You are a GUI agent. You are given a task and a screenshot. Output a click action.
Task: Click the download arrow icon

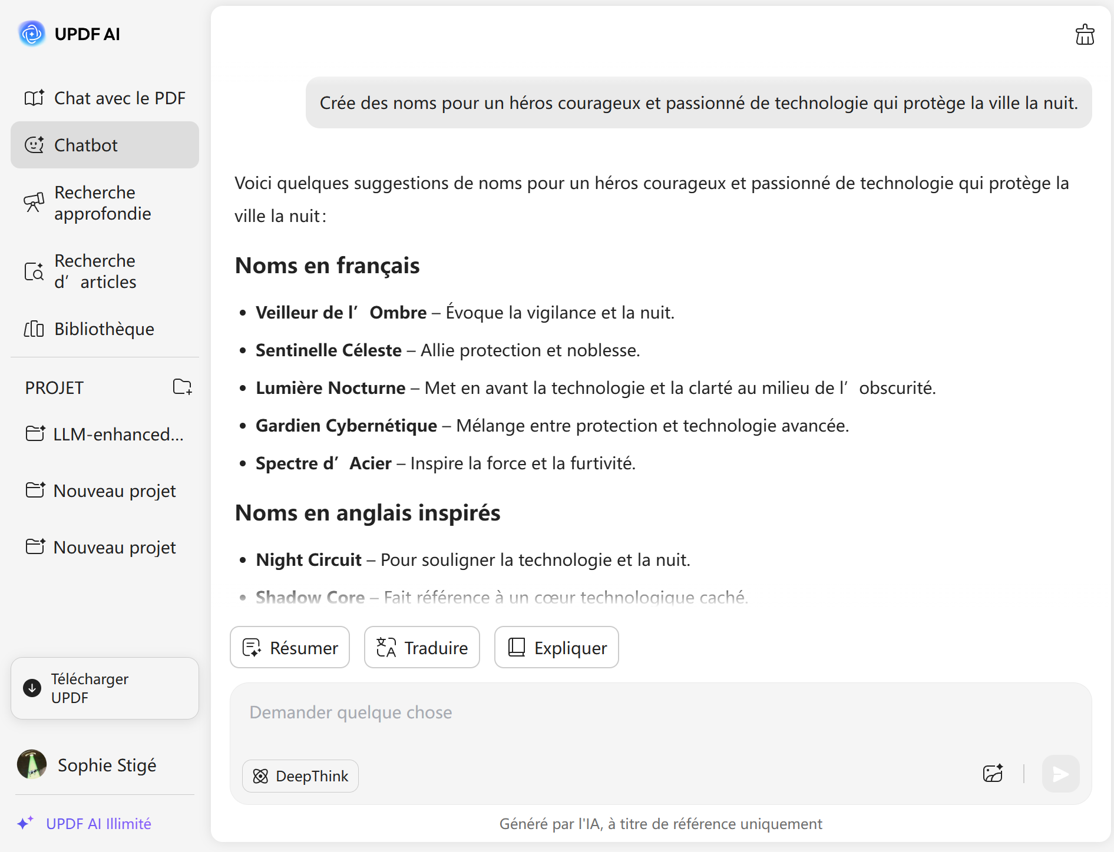[32, 688]
